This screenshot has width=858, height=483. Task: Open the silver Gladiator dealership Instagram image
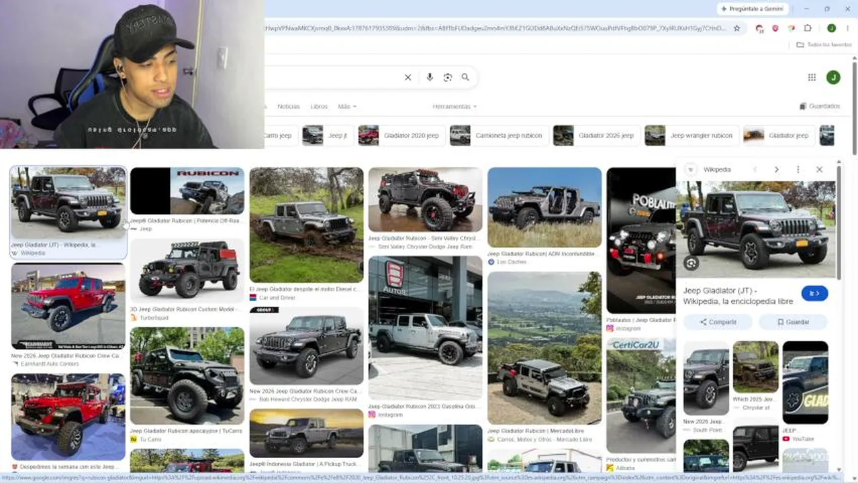pos(425,327)
